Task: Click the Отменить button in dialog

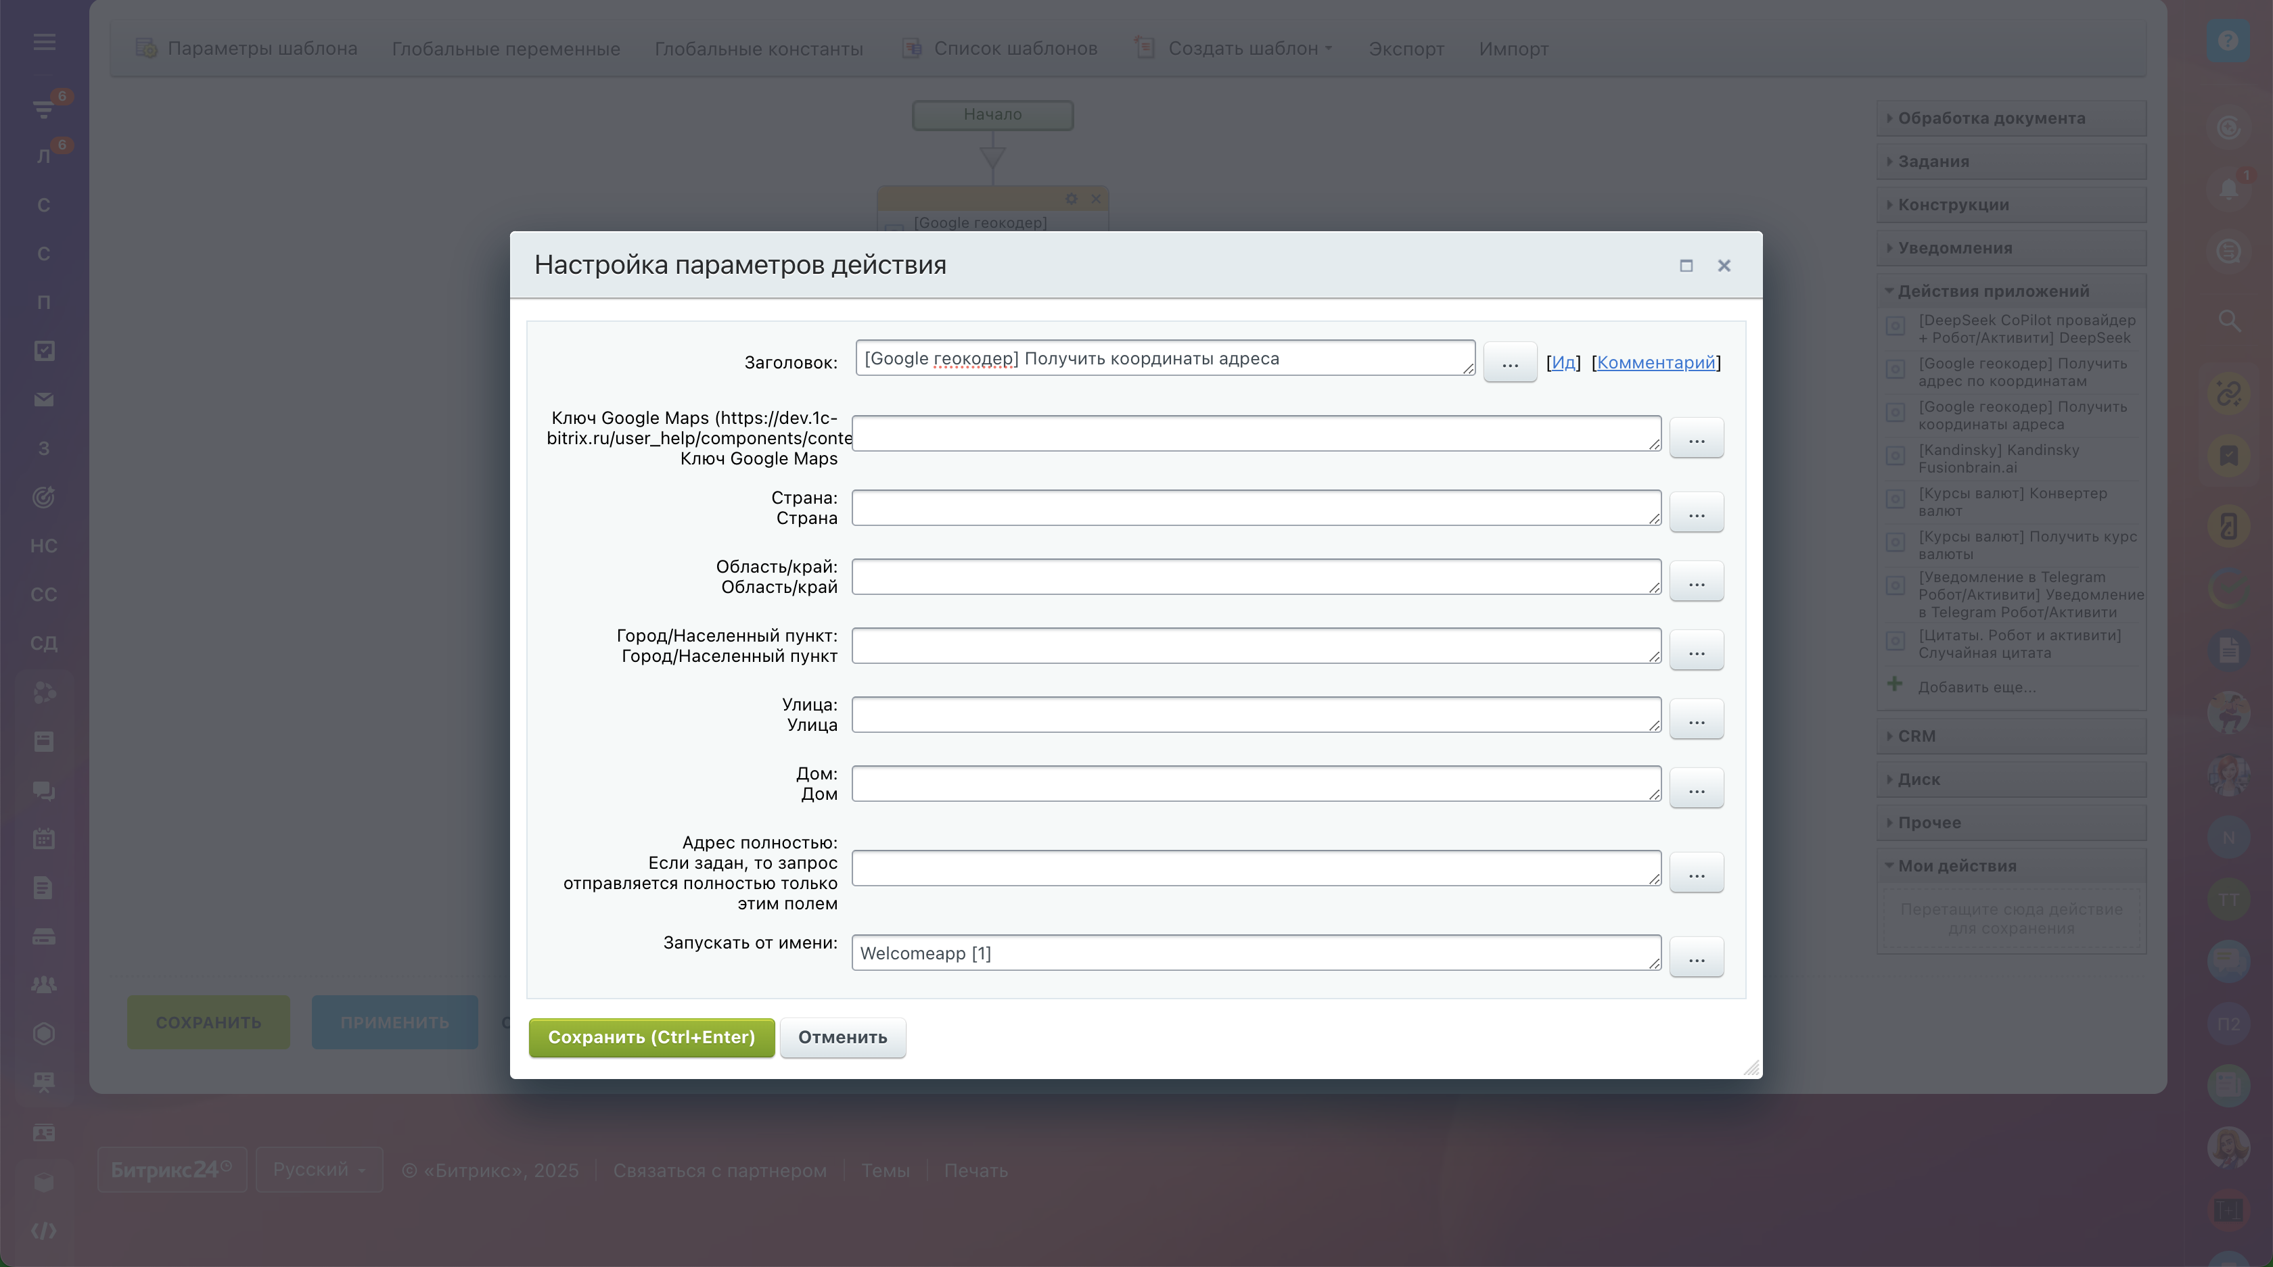Action: 842,1037
